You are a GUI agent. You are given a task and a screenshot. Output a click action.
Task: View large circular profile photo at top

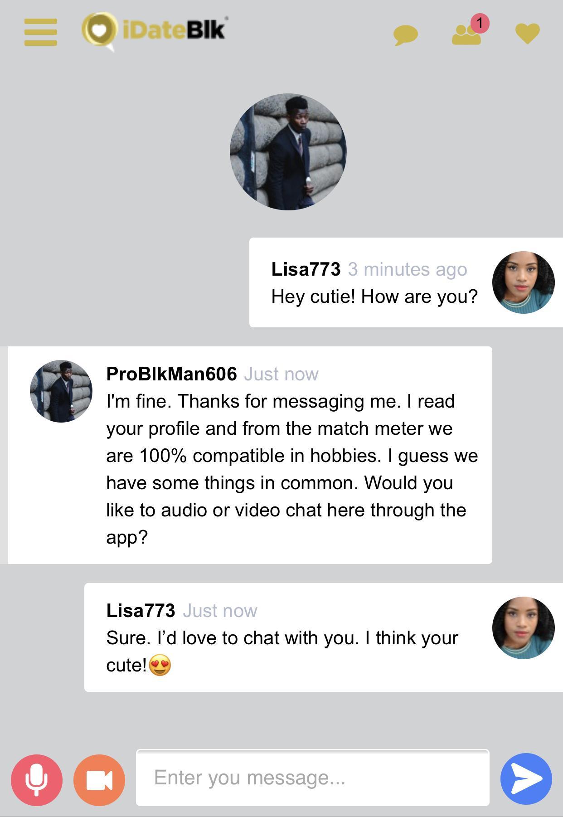(x=288, y=152)
